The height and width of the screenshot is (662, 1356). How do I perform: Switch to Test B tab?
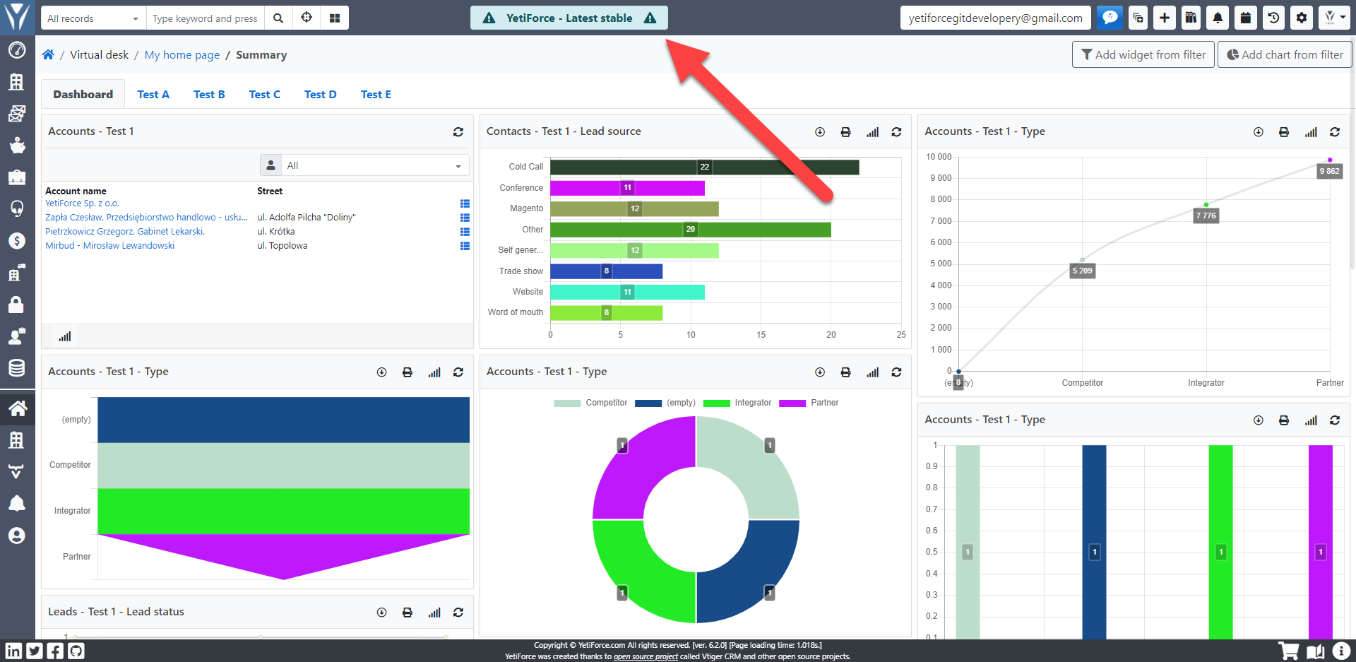click(209, 95)
